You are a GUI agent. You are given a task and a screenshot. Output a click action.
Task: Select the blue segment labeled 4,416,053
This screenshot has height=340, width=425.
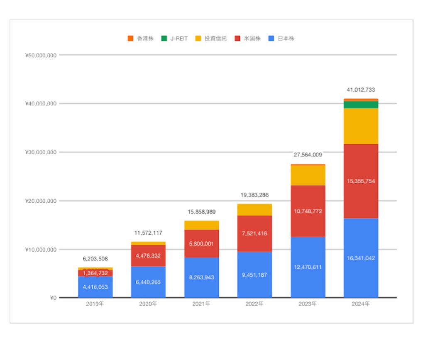coord(95,287)
